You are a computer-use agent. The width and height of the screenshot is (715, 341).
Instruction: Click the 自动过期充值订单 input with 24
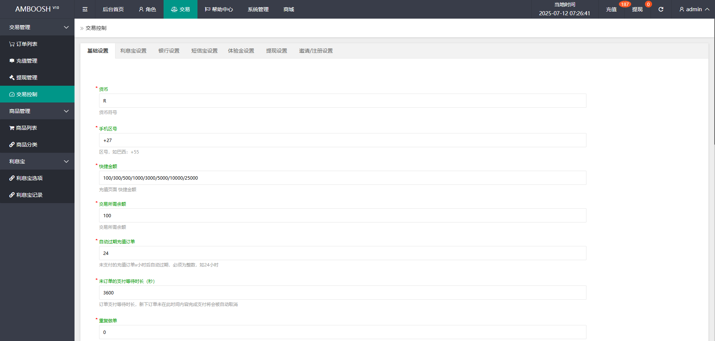click(x=342, y=253)
